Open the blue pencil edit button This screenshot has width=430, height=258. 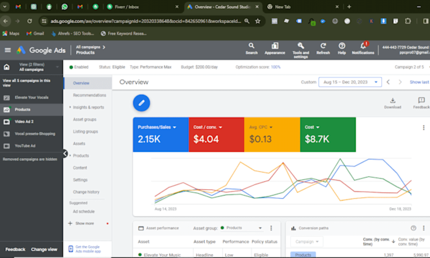click(141, 103)
